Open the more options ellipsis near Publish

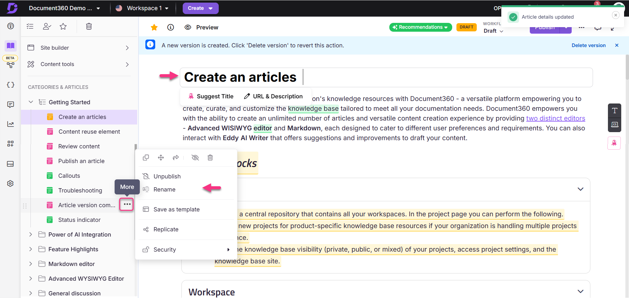pyautogui.click(x=582, y=28)
